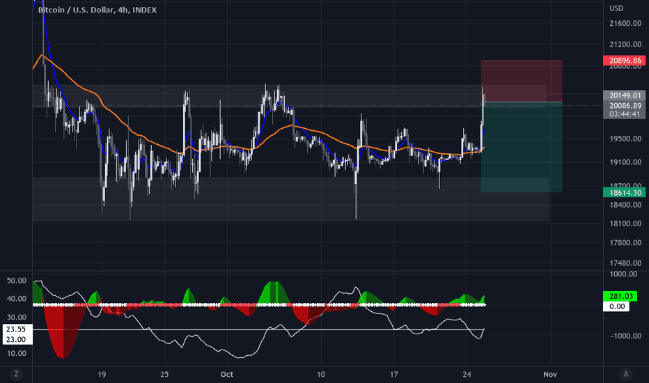
Task: Click the 23.55 indicator value label
Action: click(x=16, y=329)
